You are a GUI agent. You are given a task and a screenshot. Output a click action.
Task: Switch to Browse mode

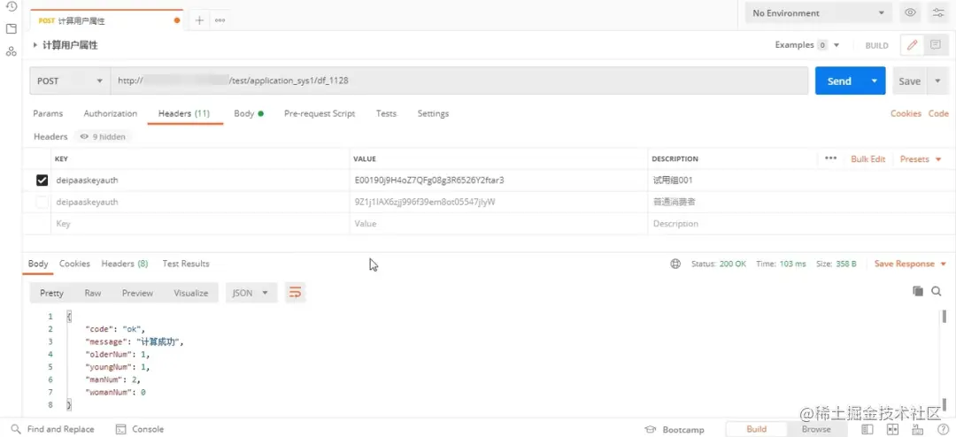tap(816, 429)
